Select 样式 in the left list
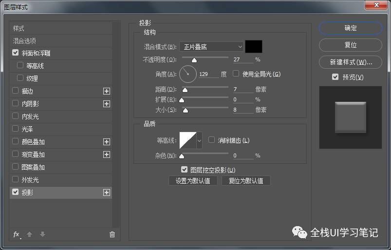Screen dimensions: 391x250 (x=60, y=28)
